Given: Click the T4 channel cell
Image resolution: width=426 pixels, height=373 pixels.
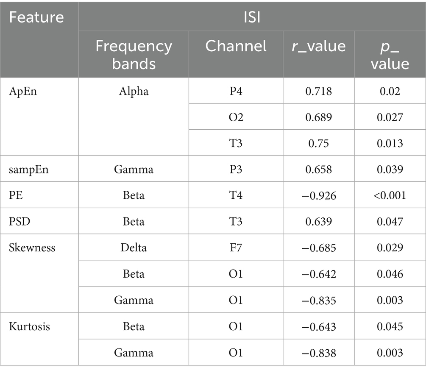Looking at the screenshot, I should (236, 195).
